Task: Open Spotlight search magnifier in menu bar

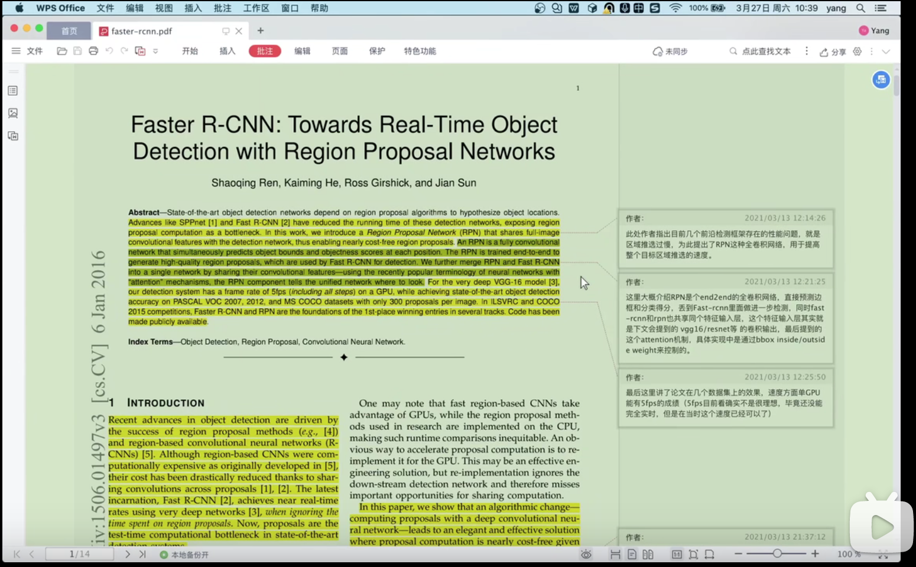Action: pos(860,8)
